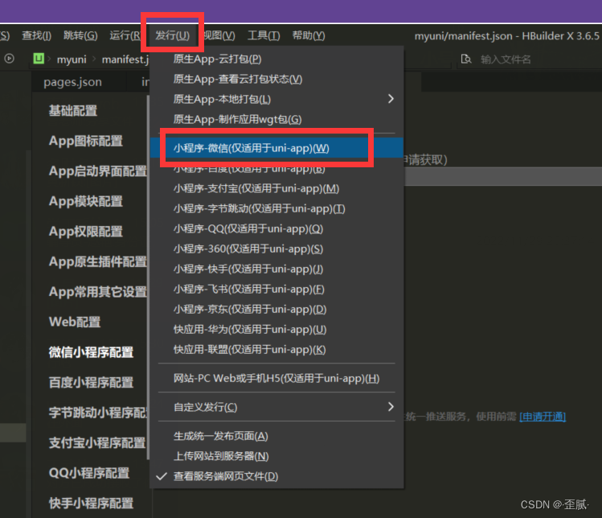
Task: Choose 快应用-联盟(仅适用于uni-app)(K)
Action: click(276, 350)
